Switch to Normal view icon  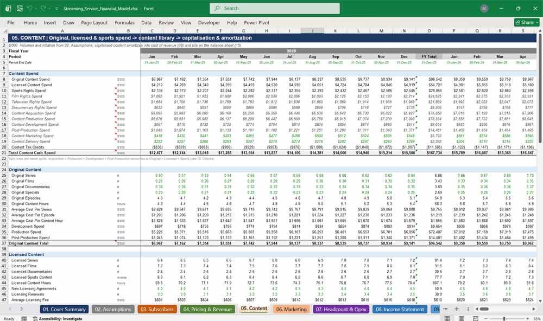click(447, 319)
